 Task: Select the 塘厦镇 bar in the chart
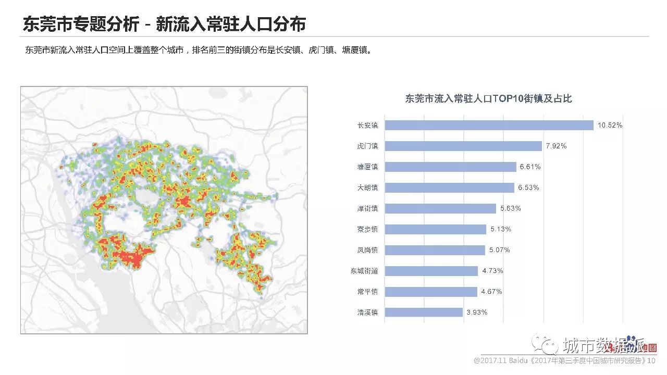tap(450, 167)
